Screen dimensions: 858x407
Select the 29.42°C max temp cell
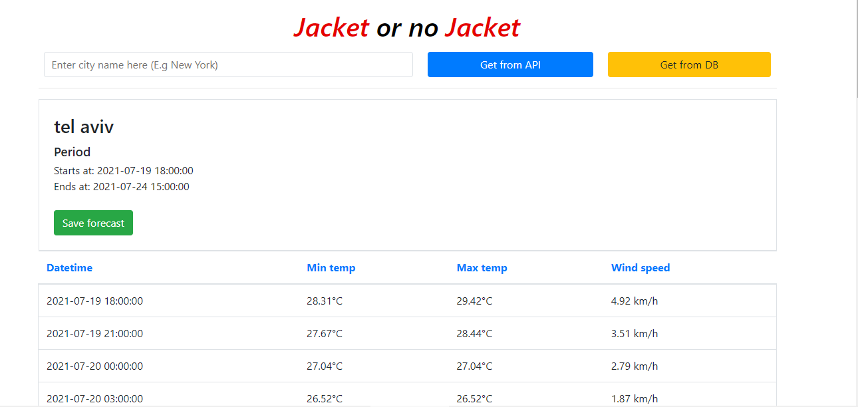pos(474,301)
